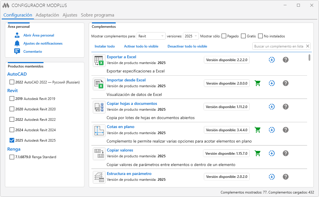This screenshot has height=197, width=319.
Task: Tick 2022 AutoCAD 2022 Russian checkbox
Action: (x=12, y=82)
